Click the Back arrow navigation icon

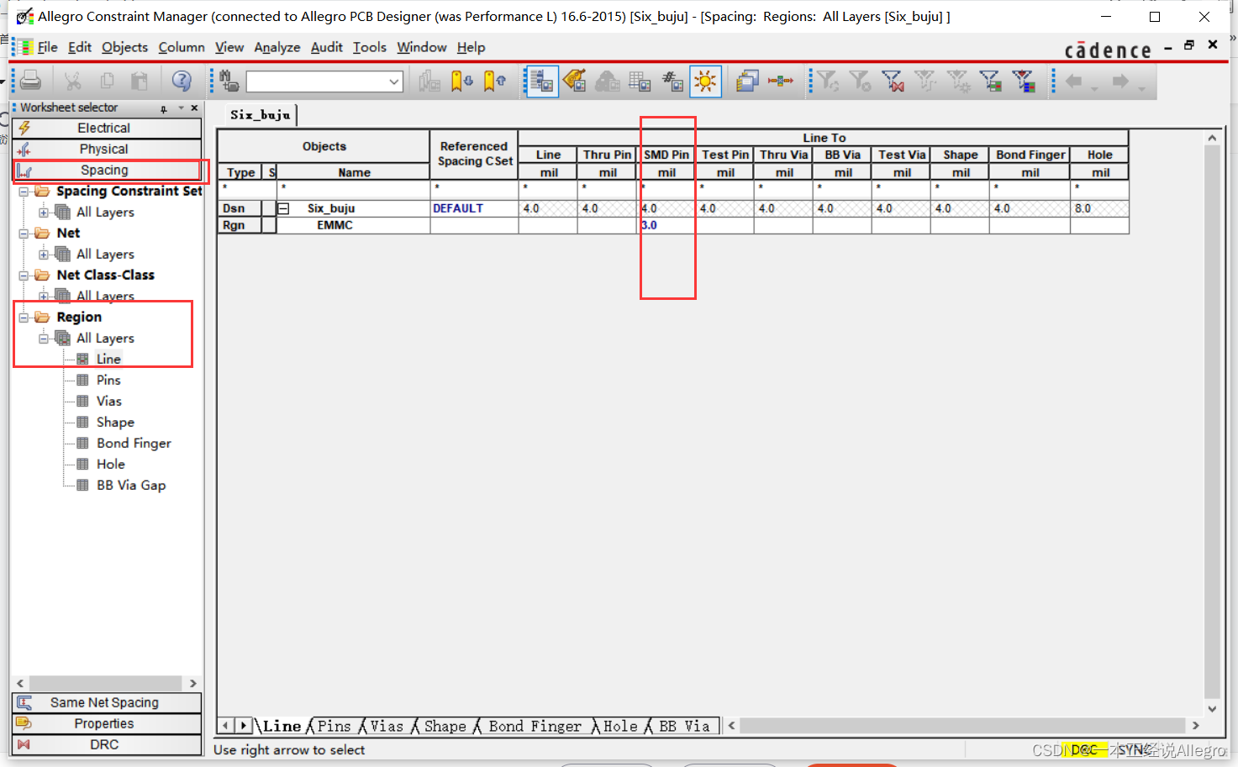(1074, 81)
